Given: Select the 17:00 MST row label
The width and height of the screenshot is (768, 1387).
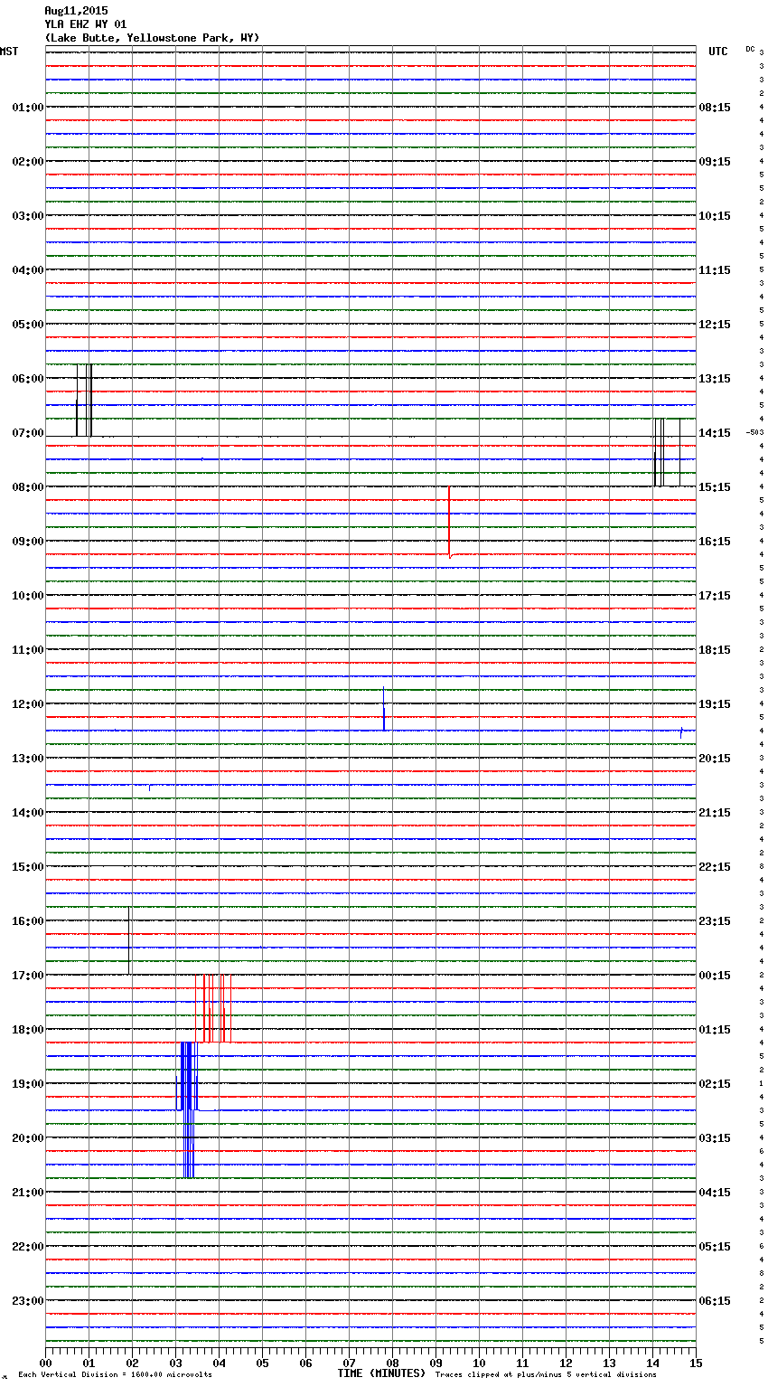Looking at the screenshot, I should [28, 976].
